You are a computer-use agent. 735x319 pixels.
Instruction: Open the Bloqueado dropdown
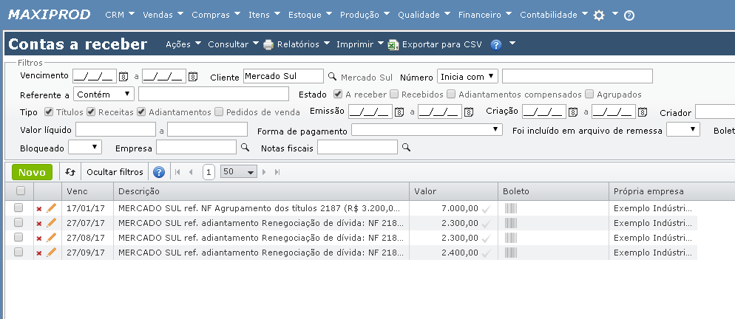(85, 148)
